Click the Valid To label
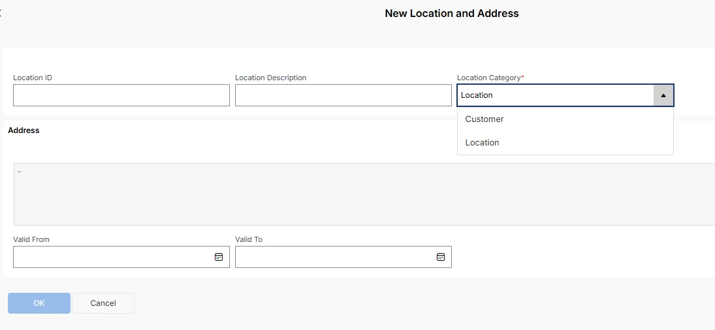Viewport: 715px width, 330px height. pyautogui.click(x=249, y=239)
